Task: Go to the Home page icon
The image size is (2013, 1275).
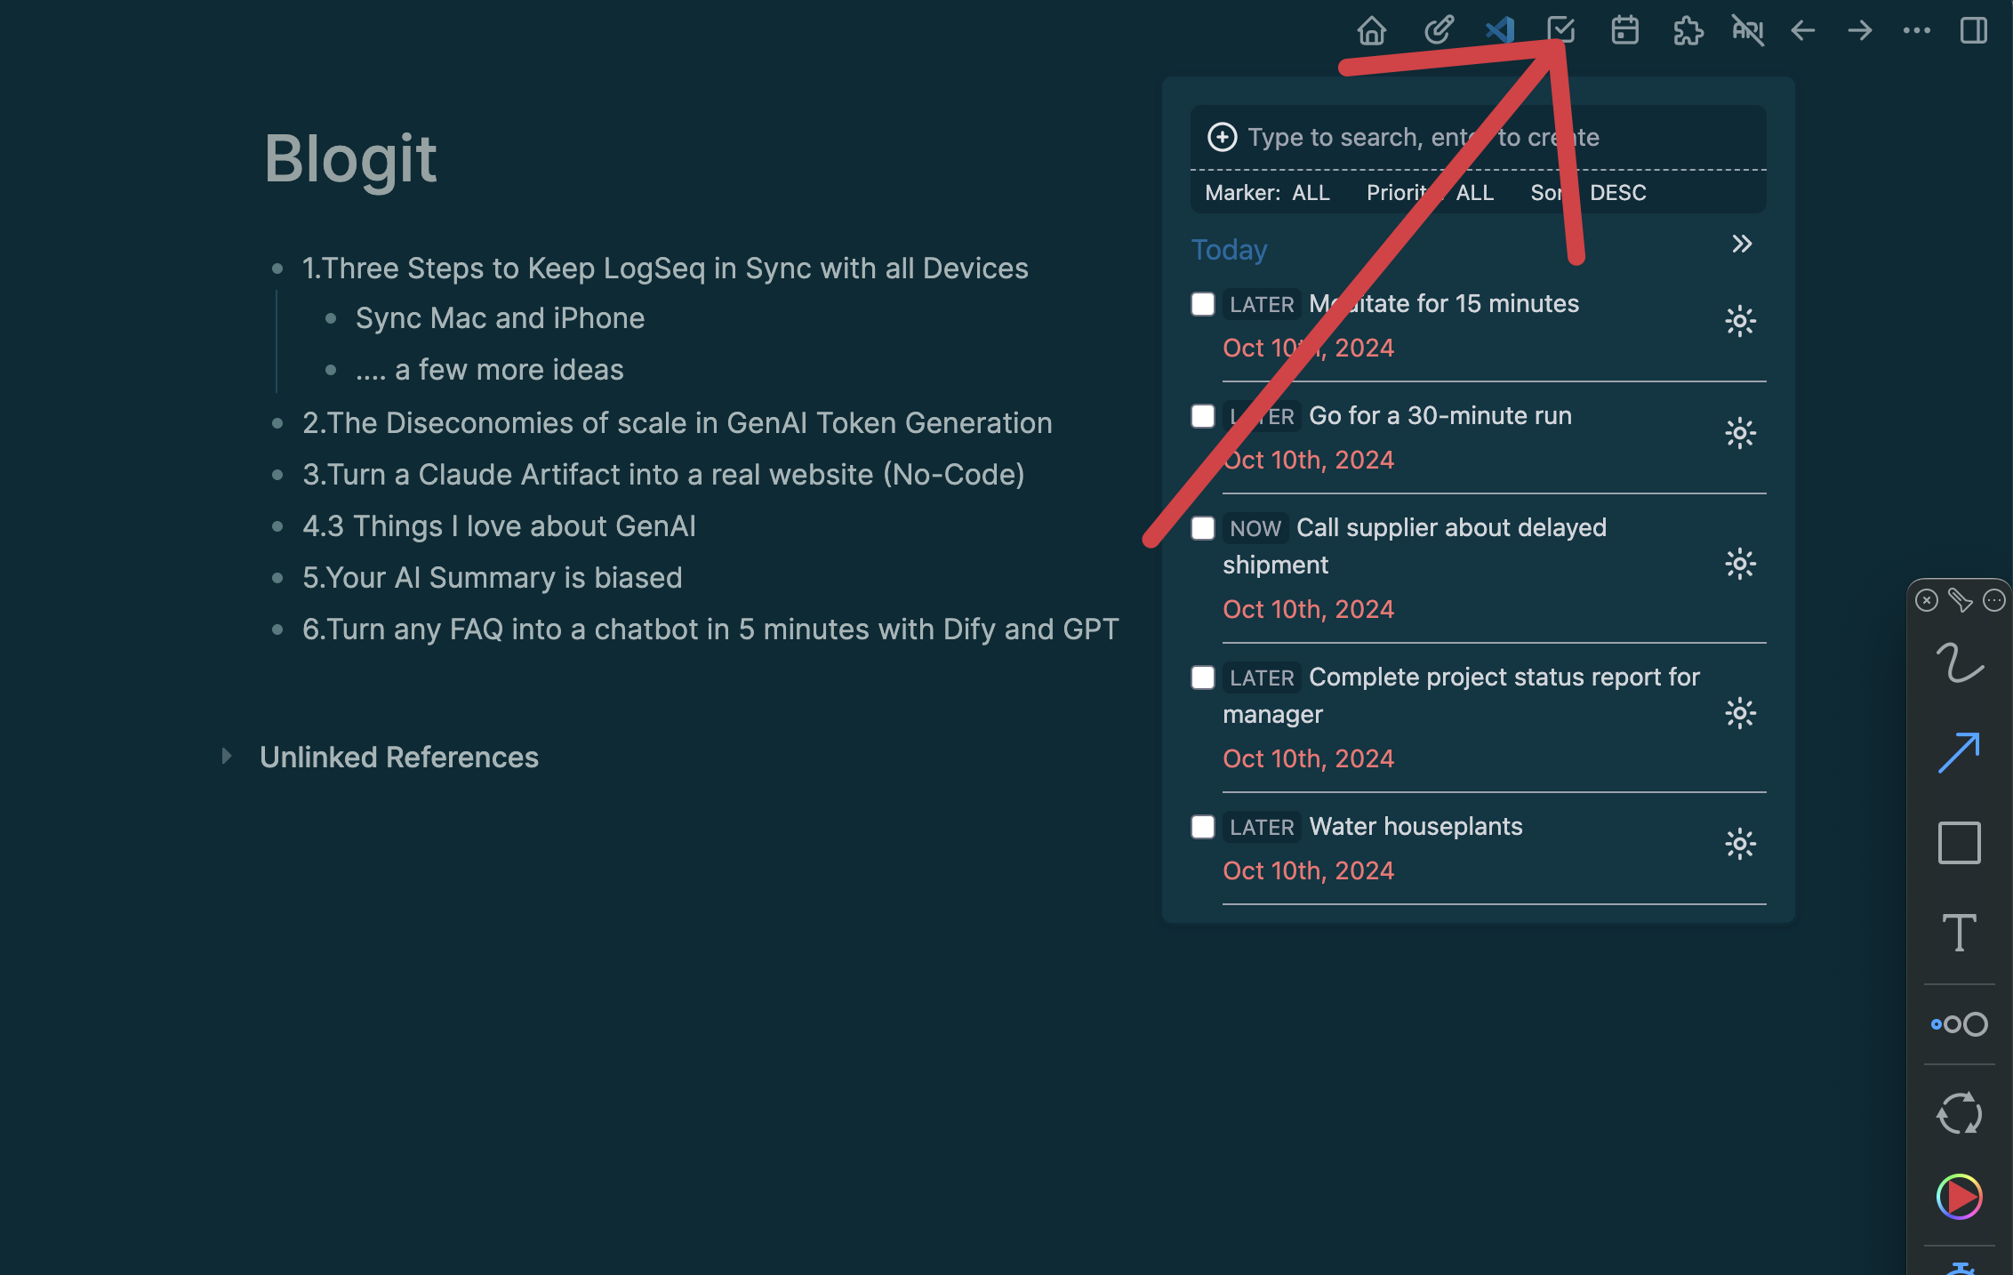Action: 1371,31
